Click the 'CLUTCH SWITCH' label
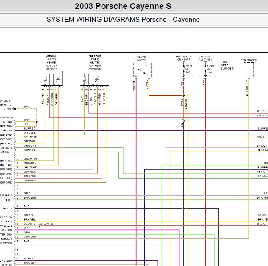268x266 pixels. click(142, 58)
